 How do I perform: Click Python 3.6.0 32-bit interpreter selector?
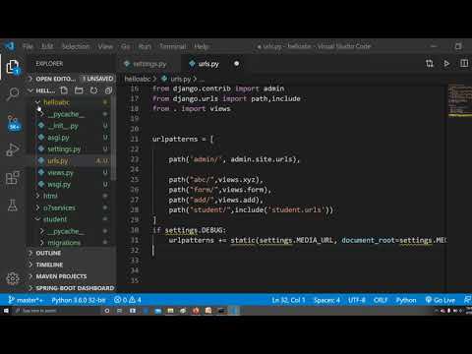point(79,300)
